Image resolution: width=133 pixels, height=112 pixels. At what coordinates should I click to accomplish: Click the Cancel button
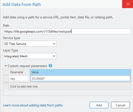click(x=120, y=105)
